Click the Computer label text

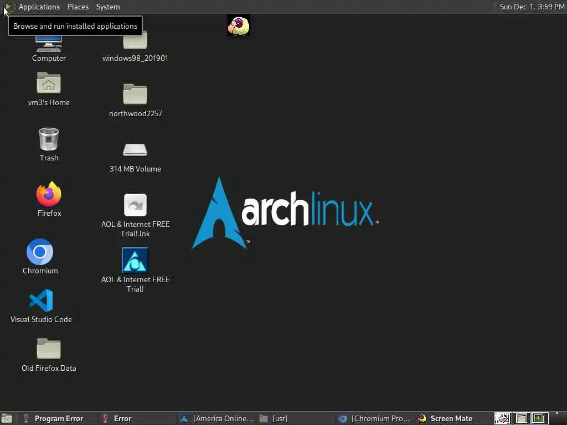point(49,58)
